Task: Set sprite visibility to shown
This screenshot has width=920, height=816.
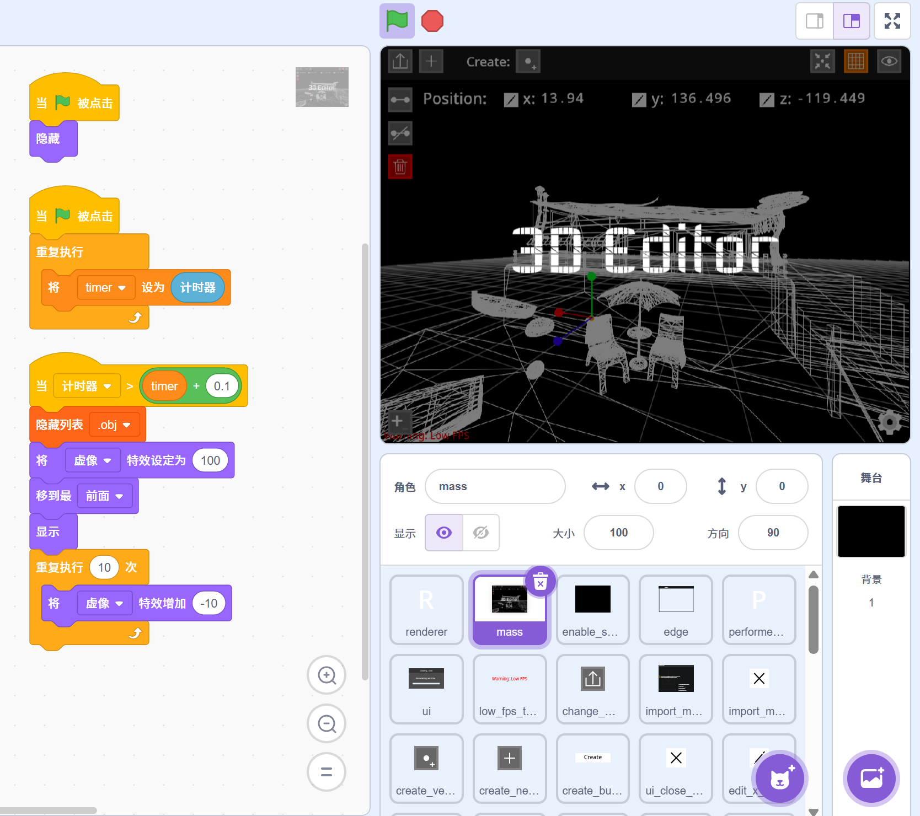Action: 444,533
